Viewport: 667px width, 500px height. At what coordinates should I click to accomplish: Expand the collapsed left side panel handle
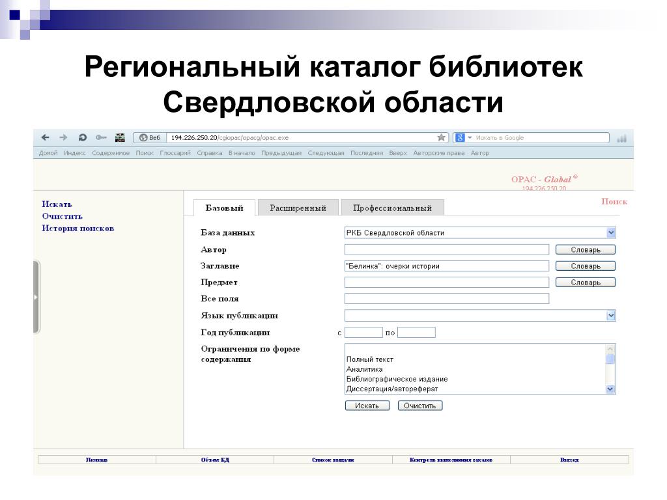[x=36, y=297]
